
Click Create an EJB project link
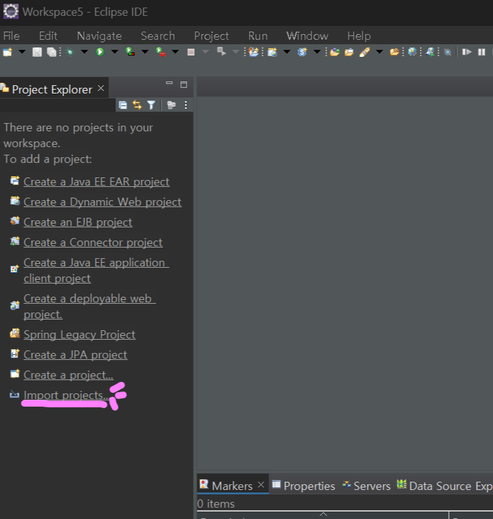pos(78,222)
